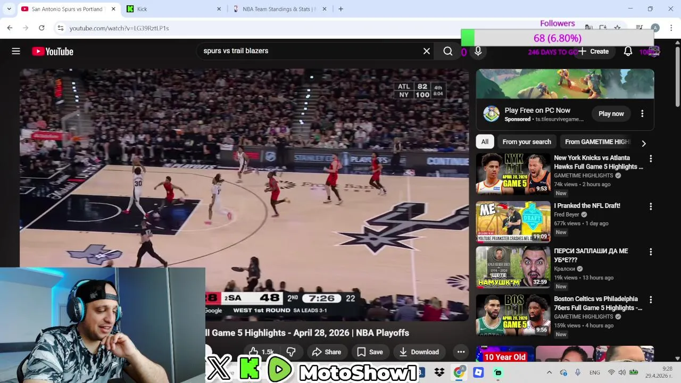Go to YouTube home via the logo
681x383 pixels.
click(52, 51)
